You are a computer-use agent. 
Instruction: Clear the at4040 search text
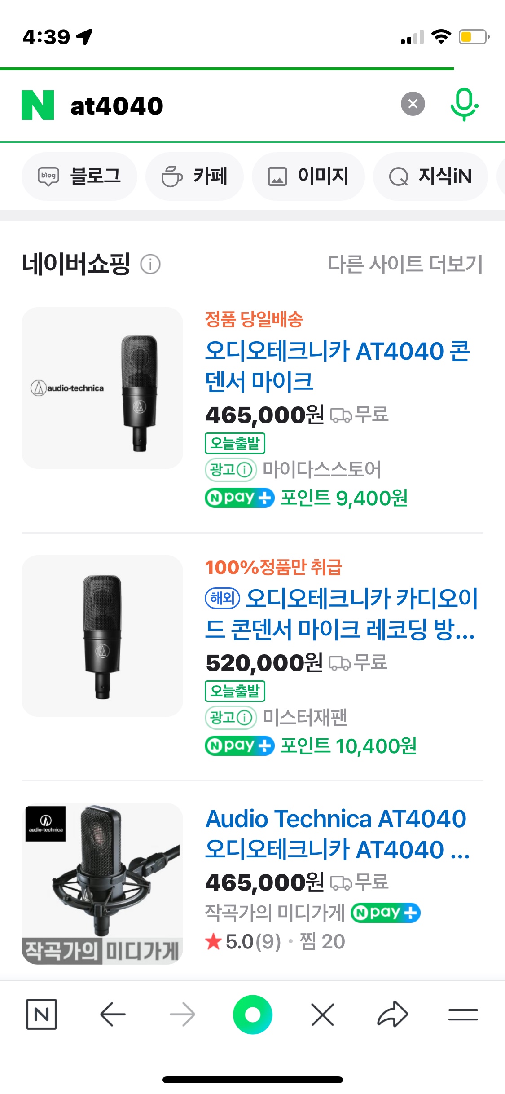[x=413, y=104]
